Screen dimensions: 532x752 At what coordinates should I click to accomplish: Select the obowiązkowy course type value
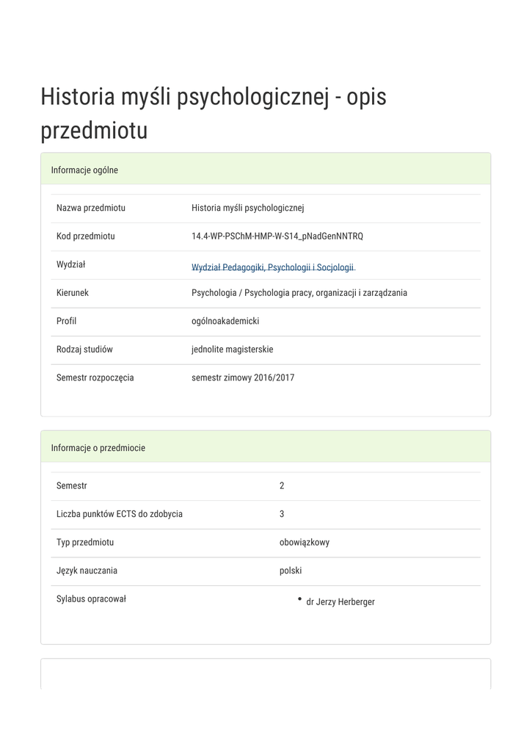[305, 543]
